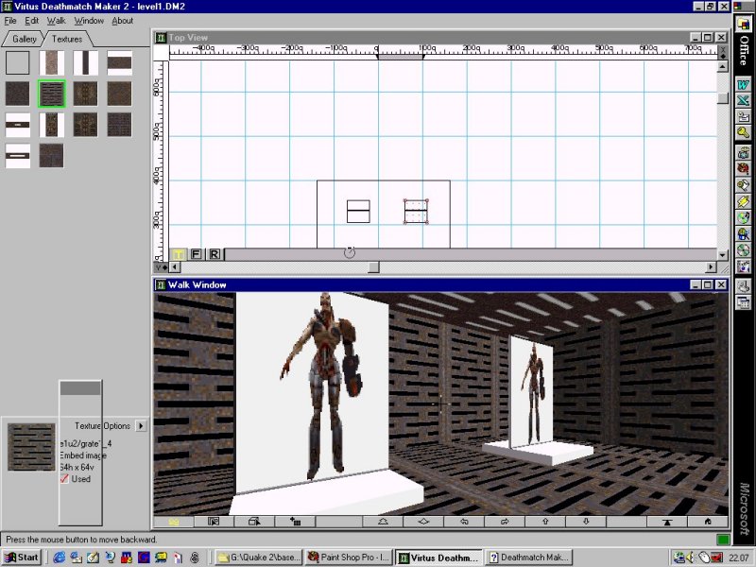Screen dimensions: 756x567
Task: Toggle the Used checkbox
Action: [64, 479]
